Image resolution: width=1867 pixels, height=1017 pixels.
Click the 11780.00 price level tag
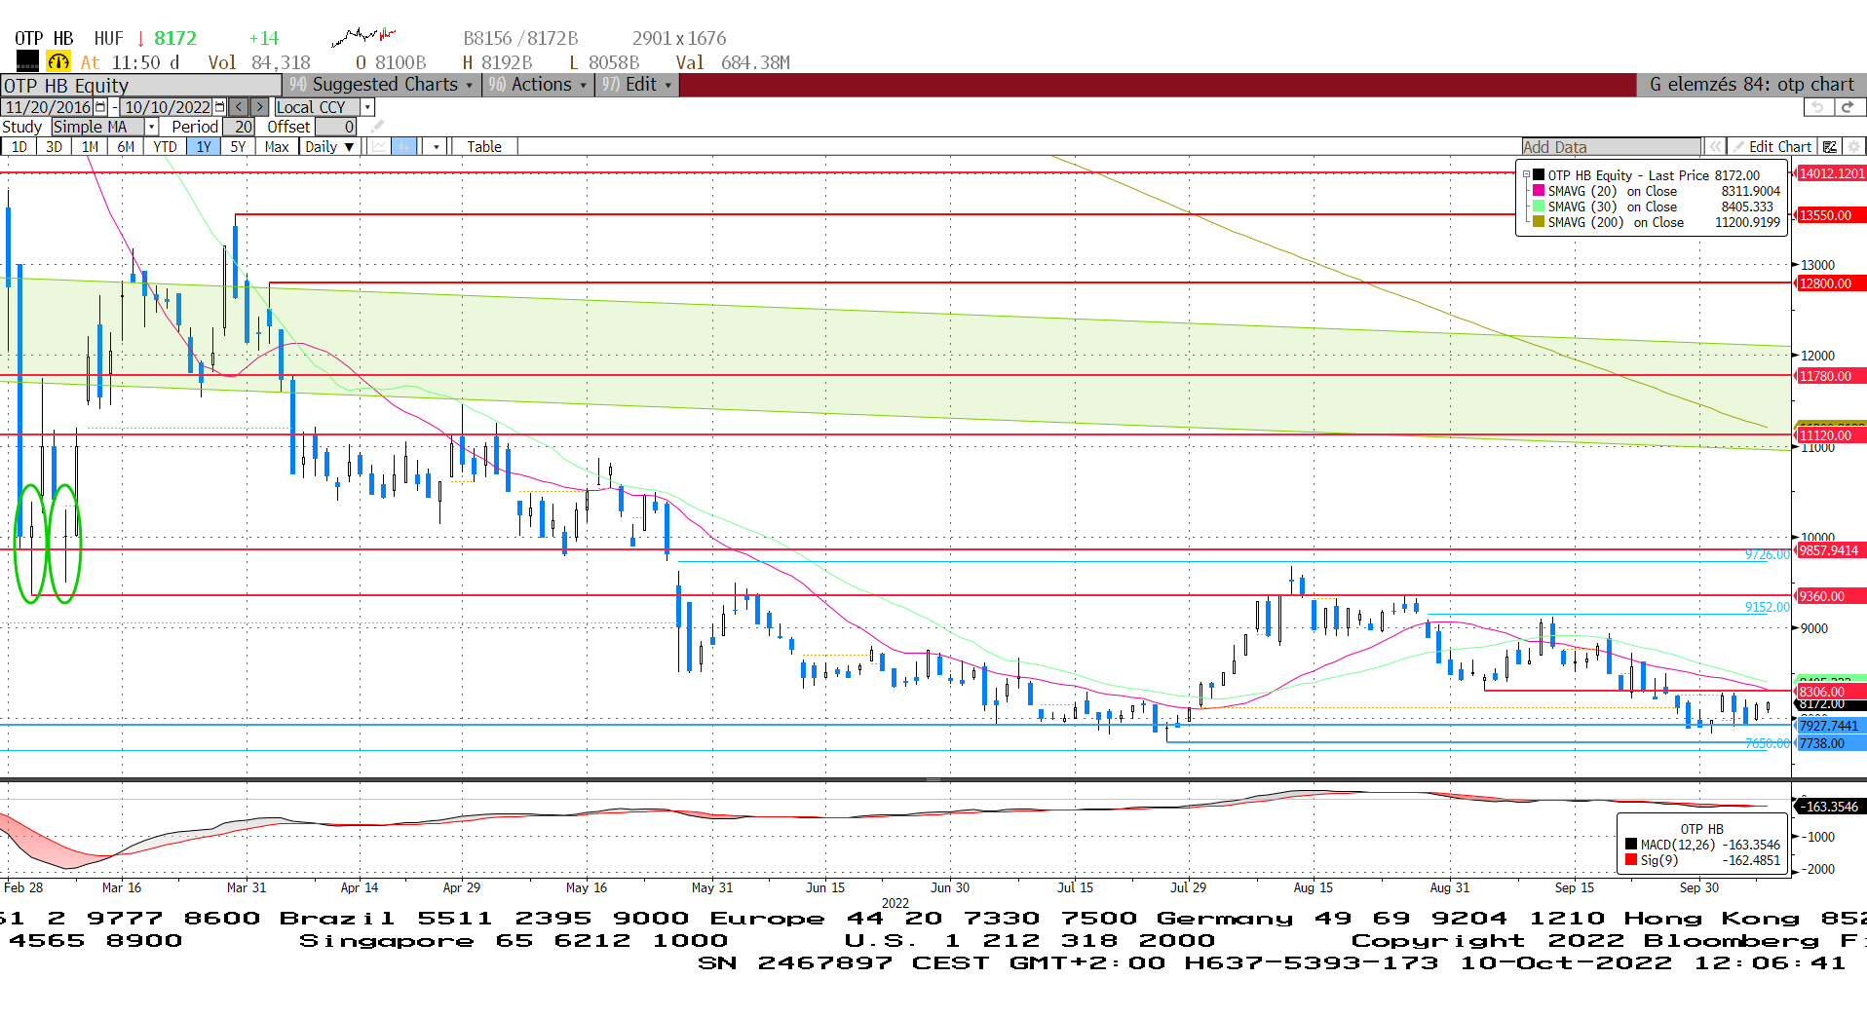[x=1831, y=376]
